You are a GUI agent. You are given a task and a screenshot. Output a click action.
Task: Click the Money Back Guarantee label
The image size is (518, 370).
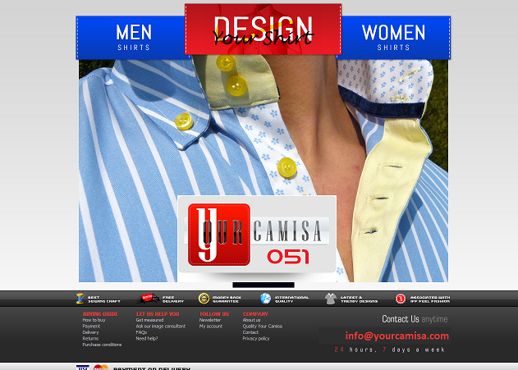pyautogui.click(x=227, y=299)
